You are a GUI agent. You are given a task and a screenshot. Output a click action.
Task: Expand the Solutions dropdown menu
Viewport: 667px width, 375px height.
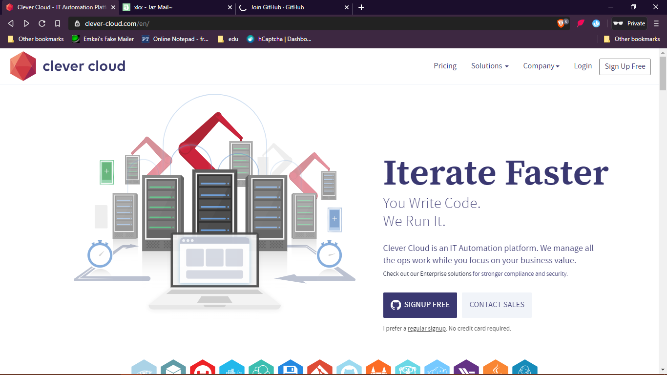(x=489, y=66)
